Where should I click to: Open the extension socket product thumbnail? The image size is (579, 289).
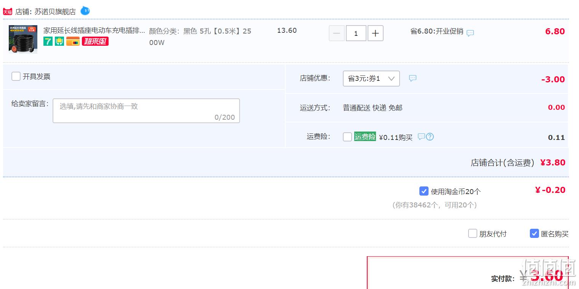click(x=23, y=40)
